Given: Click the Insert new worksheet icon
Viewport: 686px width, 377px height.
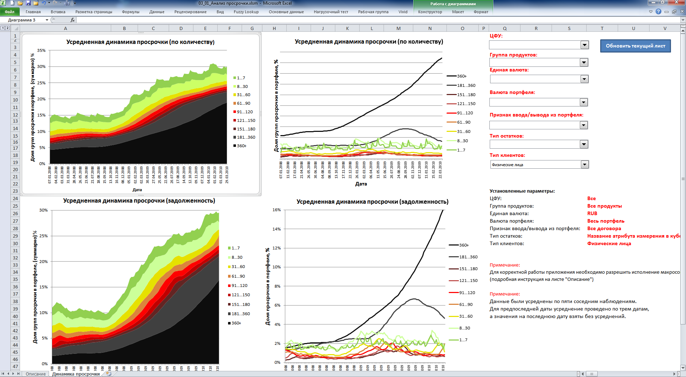Looking at the screenshot, I should tap(109, 374).
